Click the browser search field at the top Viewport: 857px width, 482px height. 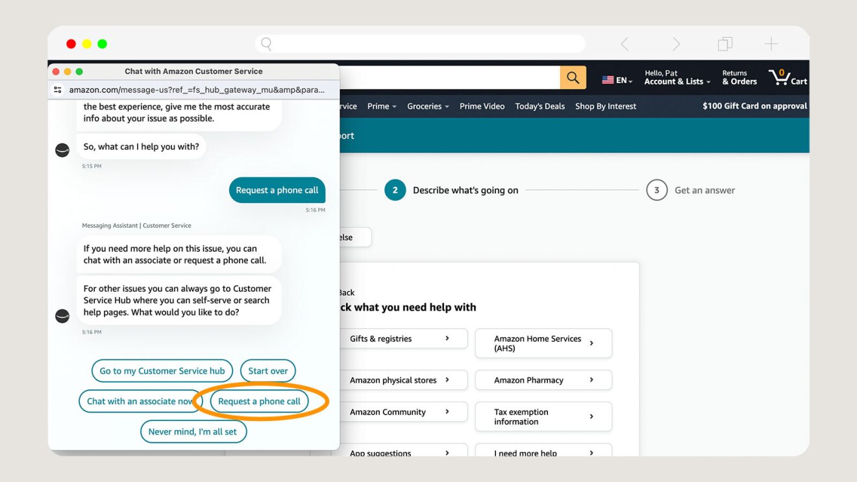419,43
